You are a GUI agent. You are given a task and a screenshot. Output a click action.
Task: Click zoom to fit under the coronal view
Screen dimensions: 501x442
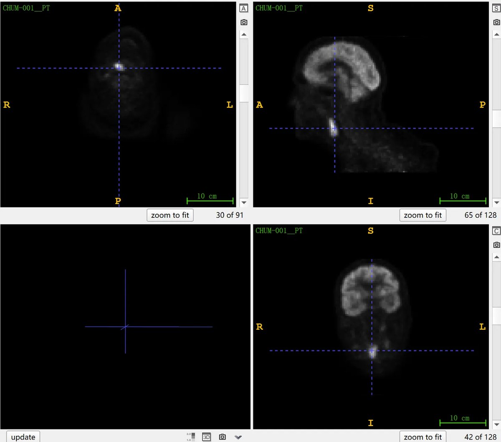click(423, 437)
